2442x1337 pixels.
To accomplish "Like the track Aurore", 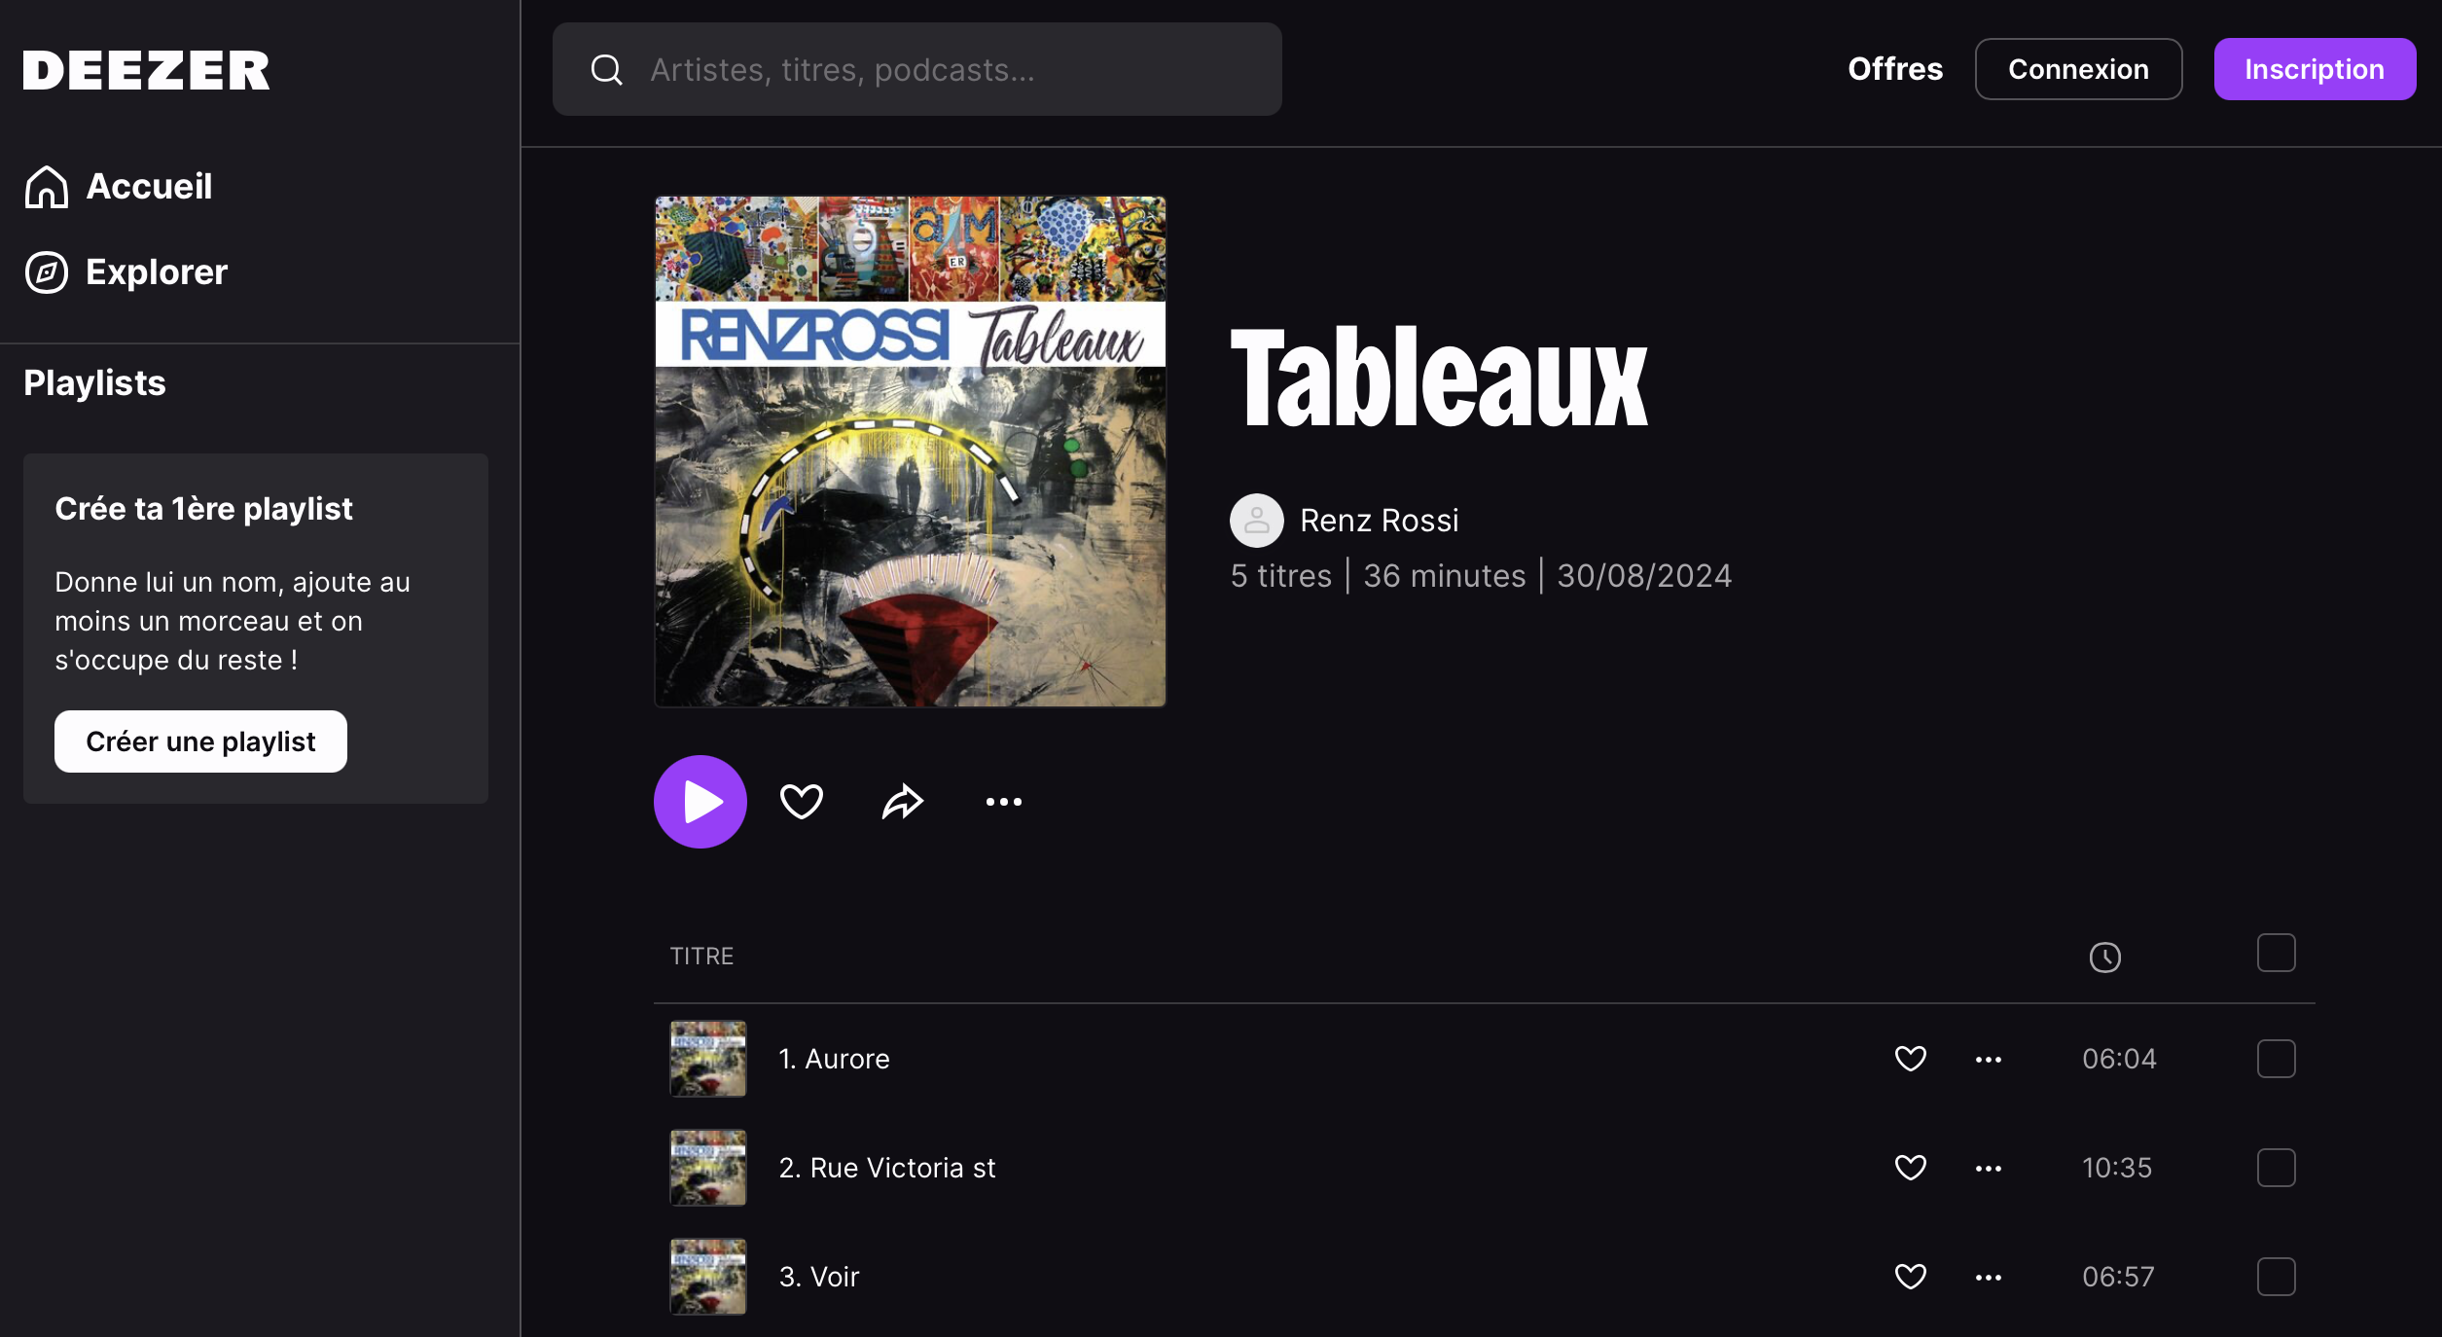I will point(1910,1059).
